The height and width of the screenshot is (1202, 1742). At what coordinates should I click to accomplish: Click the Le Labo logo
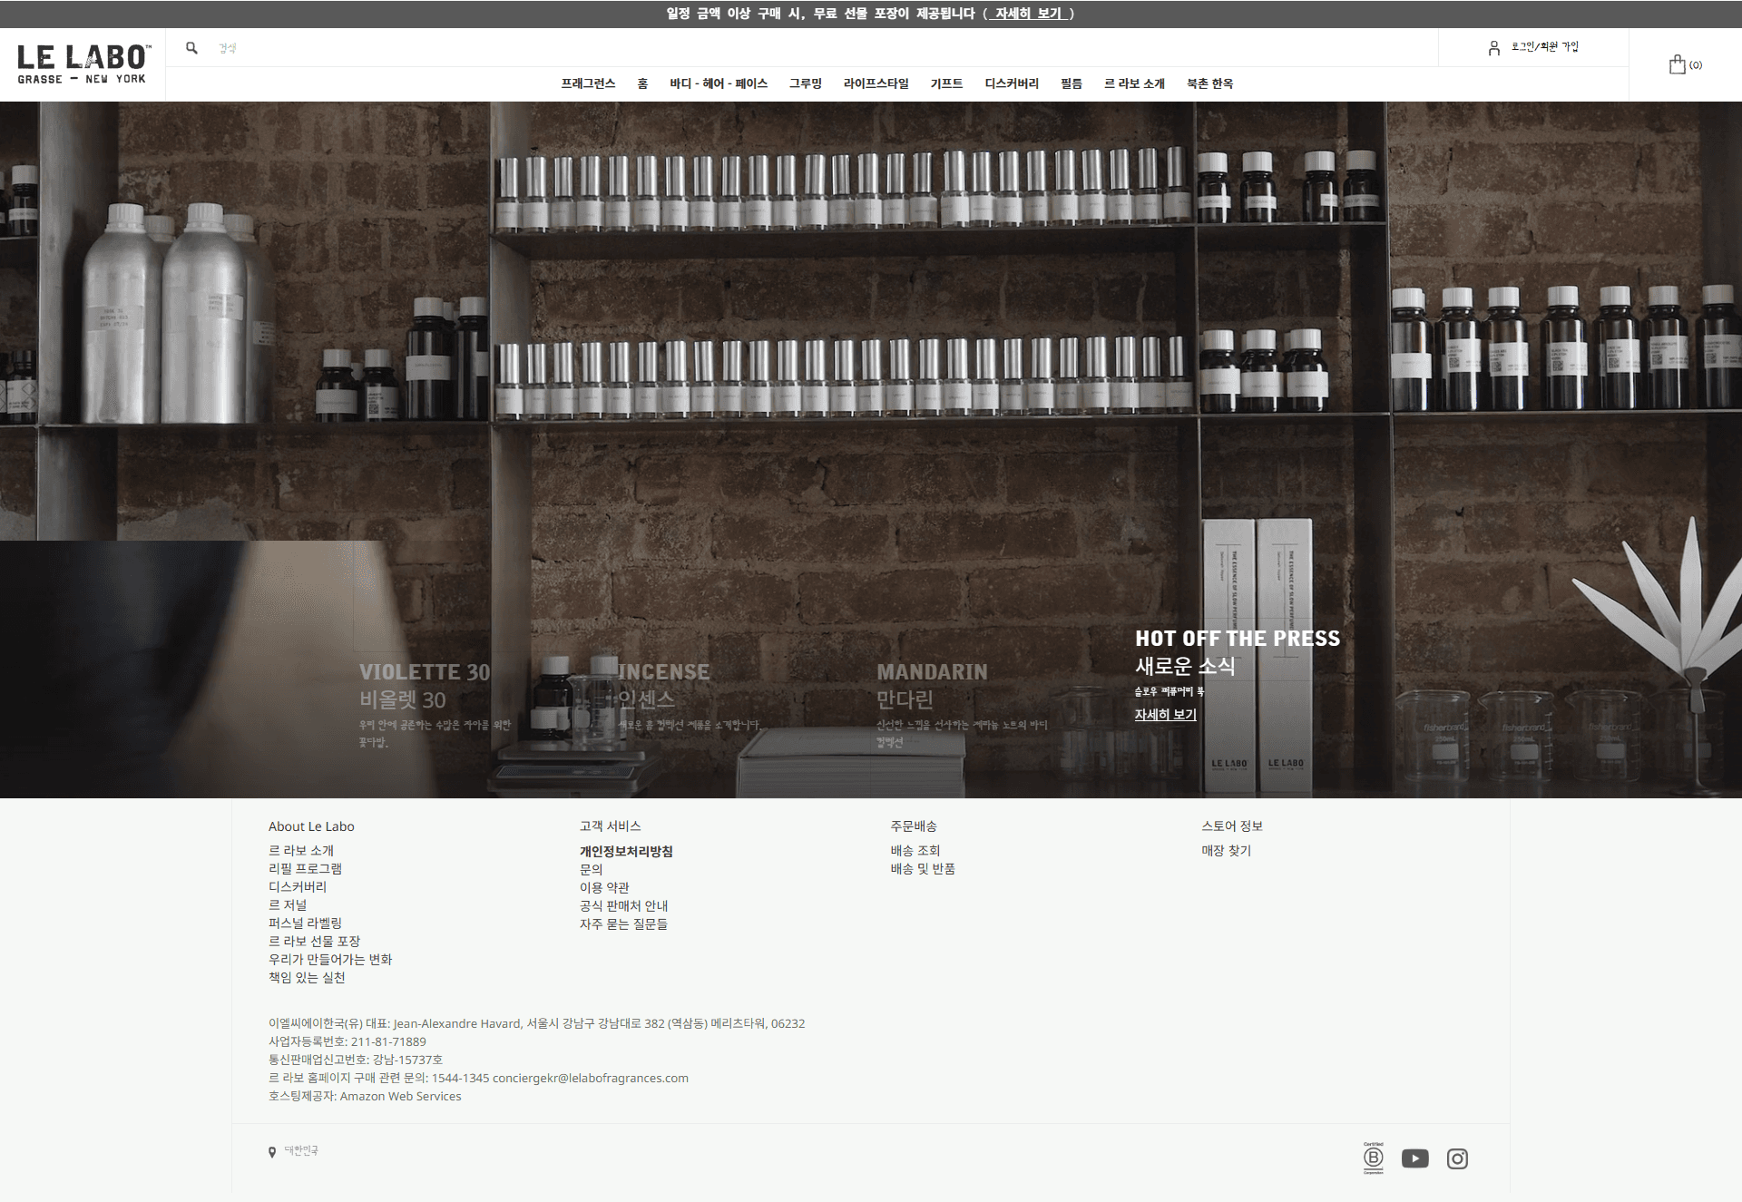[83, 64]
